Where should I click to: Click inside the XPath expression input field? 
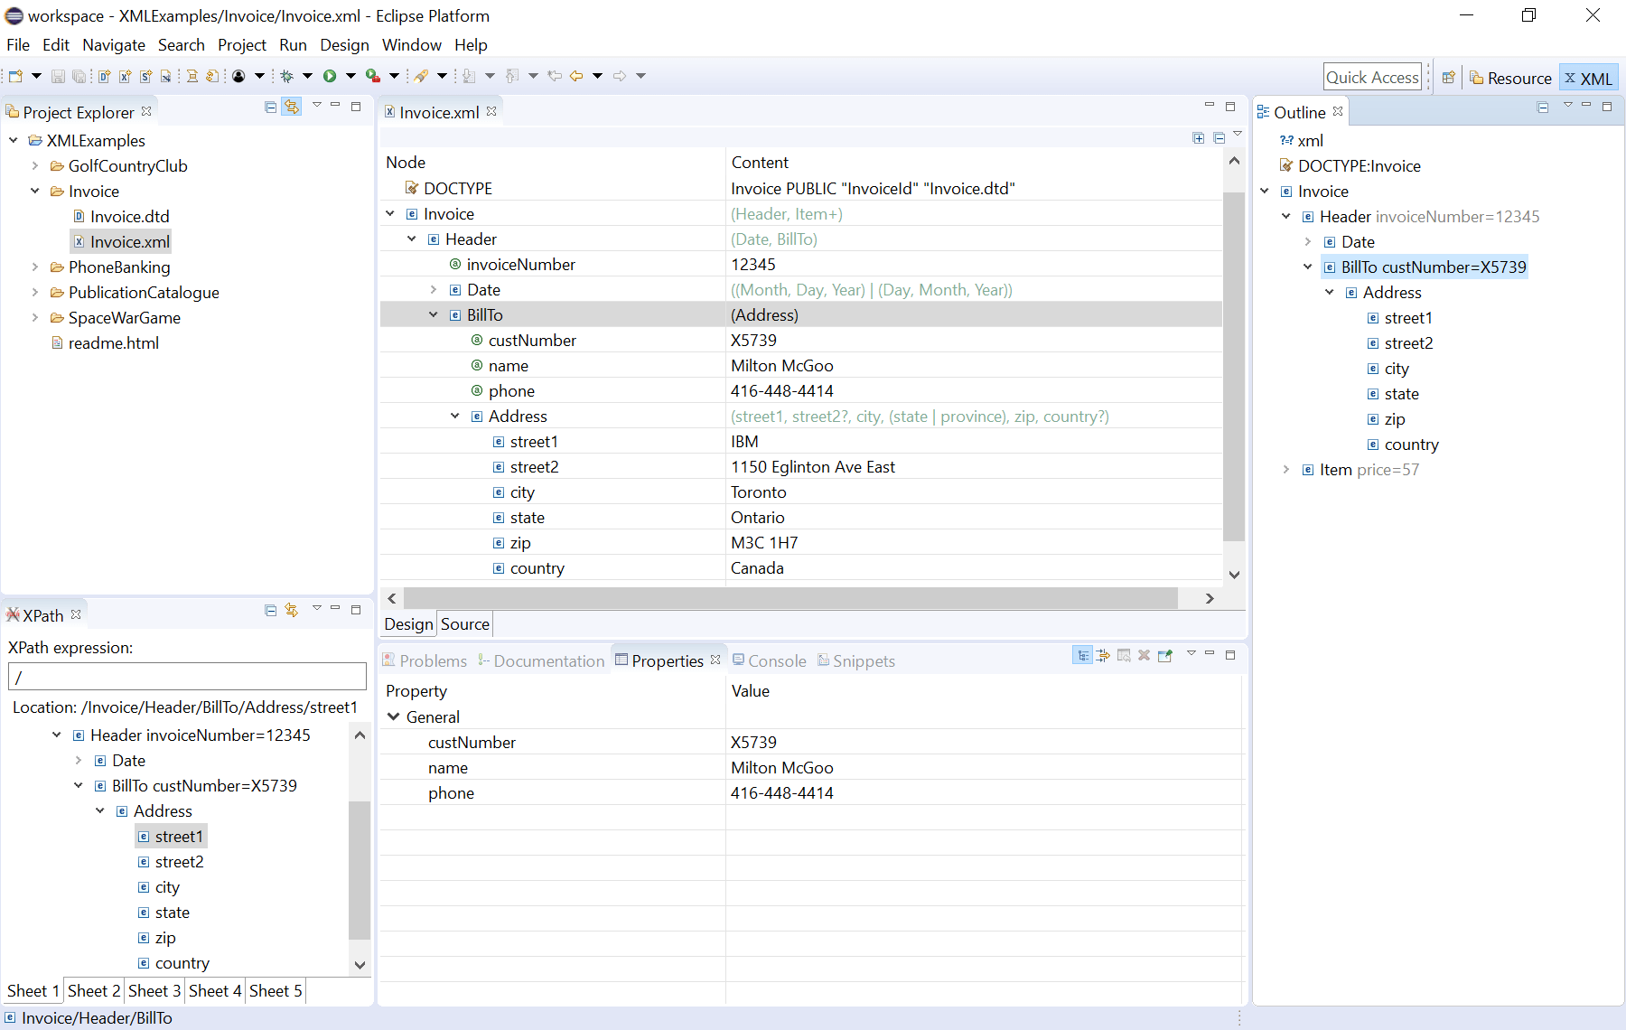187,676
